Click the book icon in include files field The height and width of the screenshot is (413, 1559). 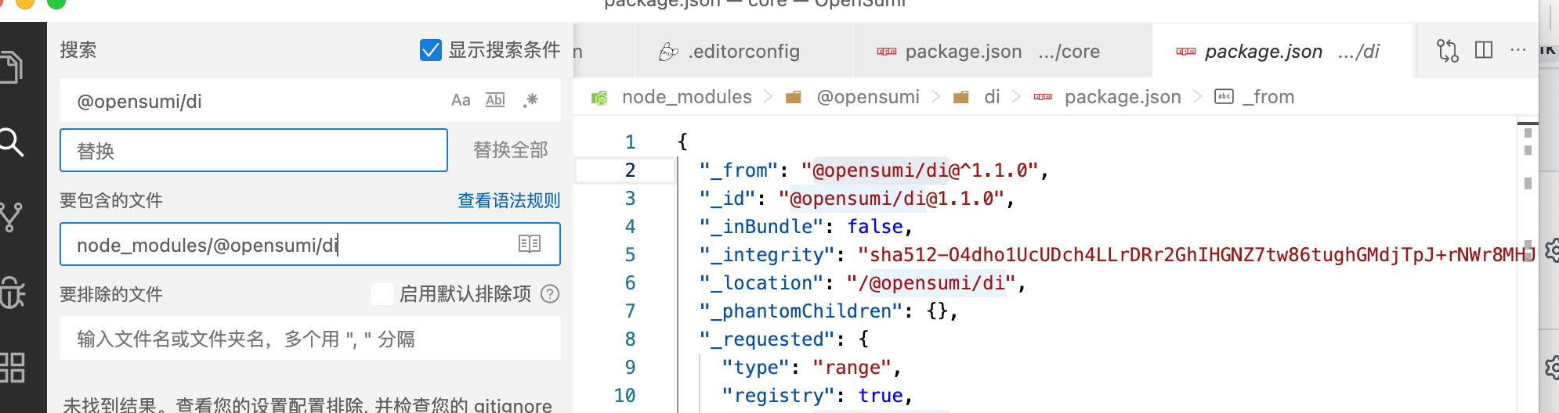tap(530, 244)
